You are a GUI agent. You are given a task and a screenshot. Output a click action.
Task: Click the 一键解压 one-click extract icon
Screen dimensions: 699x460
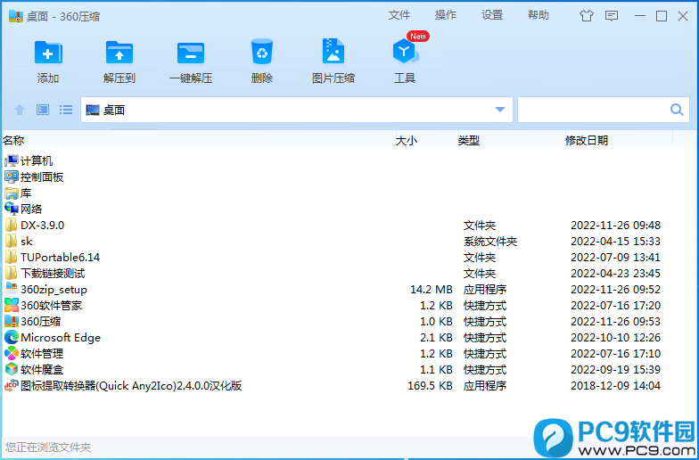191,53
